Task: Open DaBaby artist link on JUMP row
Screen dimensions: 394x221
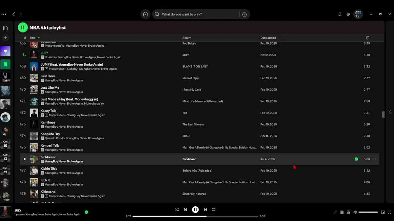Action: click(x=72, y=69)
